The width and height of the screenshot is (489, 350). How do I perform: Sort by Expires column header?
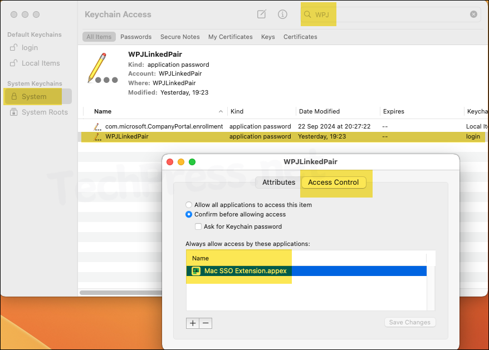pos(394,111)
